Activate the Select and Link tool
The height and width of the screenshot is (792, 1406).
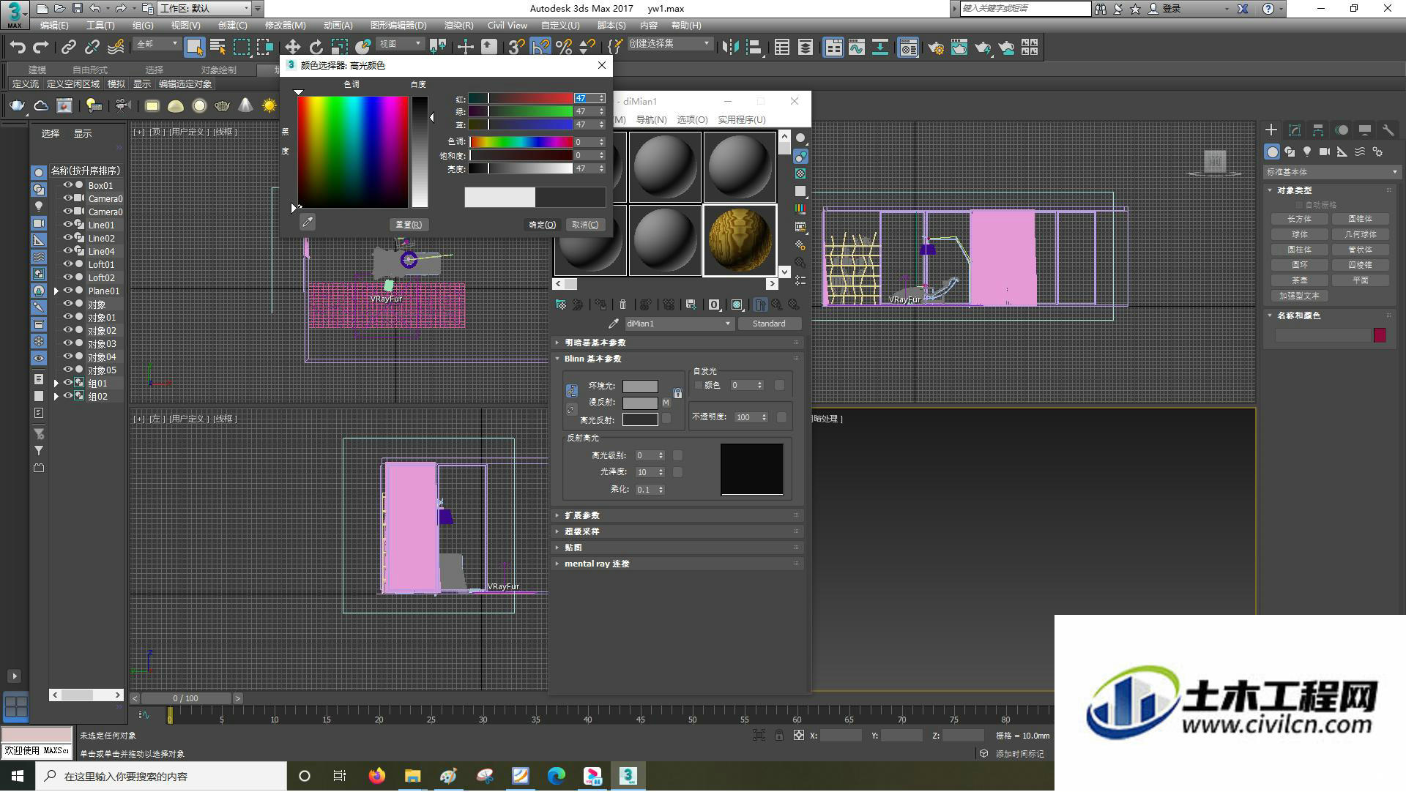pos(69,48)
